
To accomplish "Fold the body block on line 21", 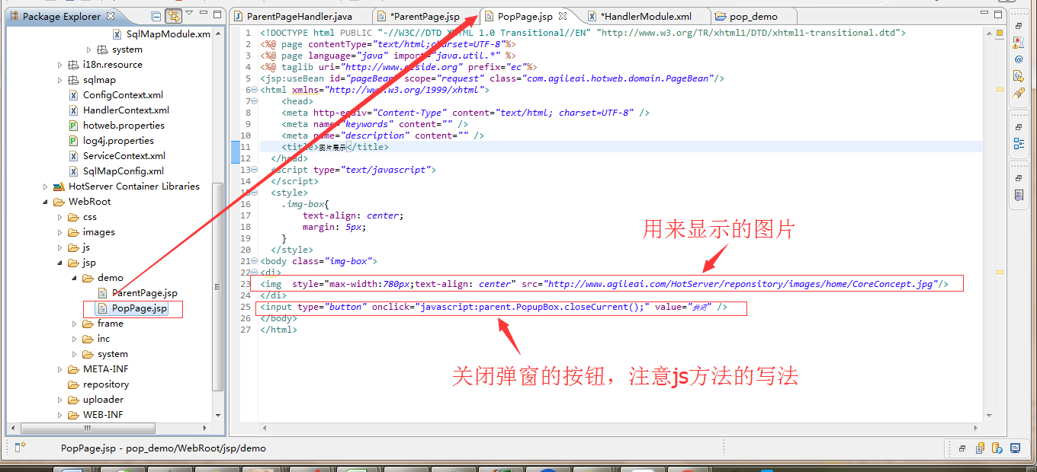I will [x=254, y=261].
